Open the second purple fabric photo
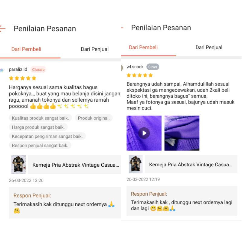Image resolution: width=242 pixels, height=242 pixels. pos(182,133)
